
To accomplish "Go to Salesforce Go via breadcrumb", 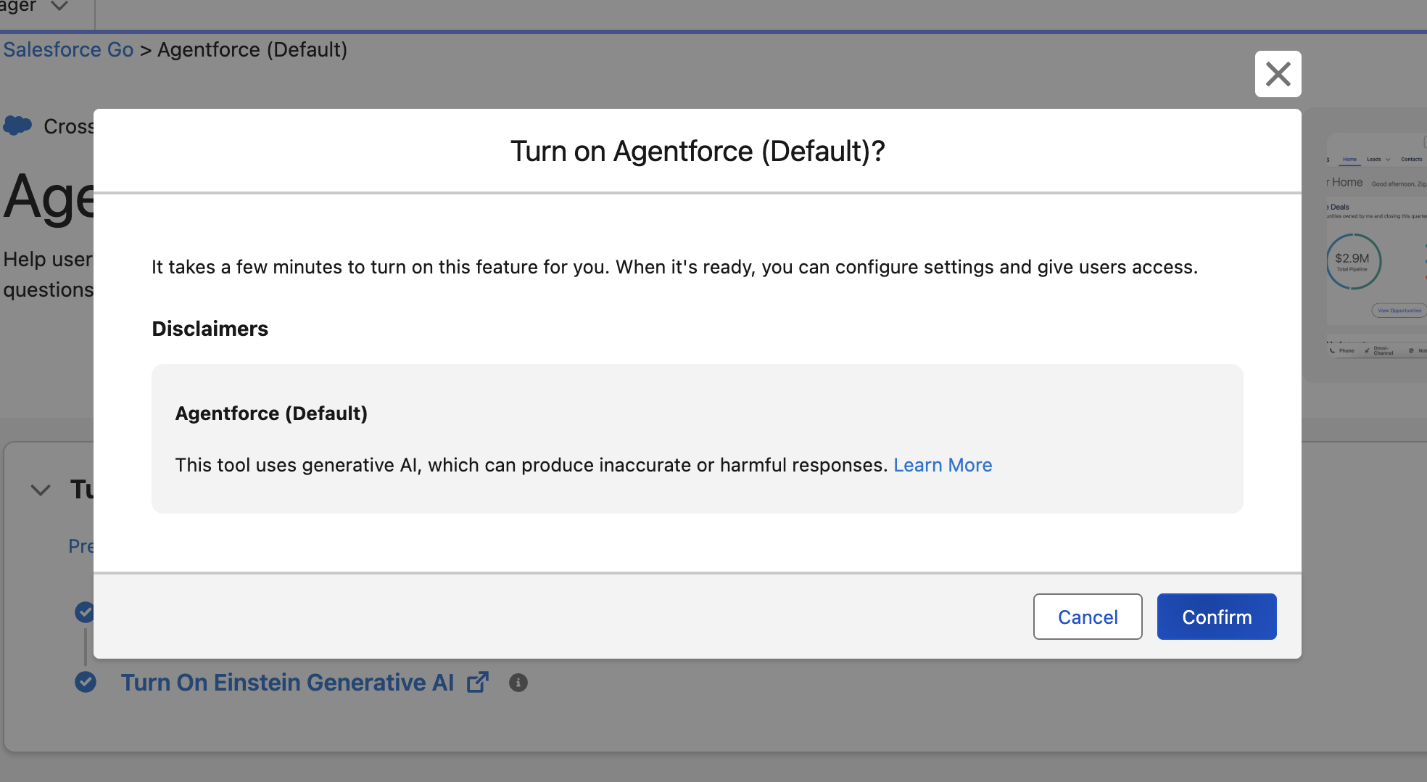I will tap(68, 49).
